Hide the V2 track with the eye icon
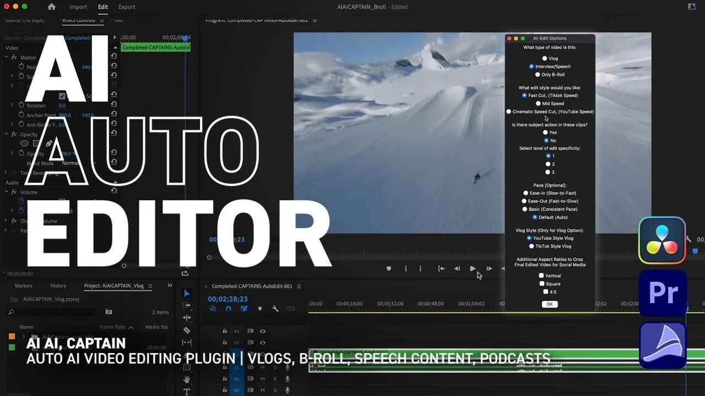Viewport: 705px width, 396px height. [263, 343]
